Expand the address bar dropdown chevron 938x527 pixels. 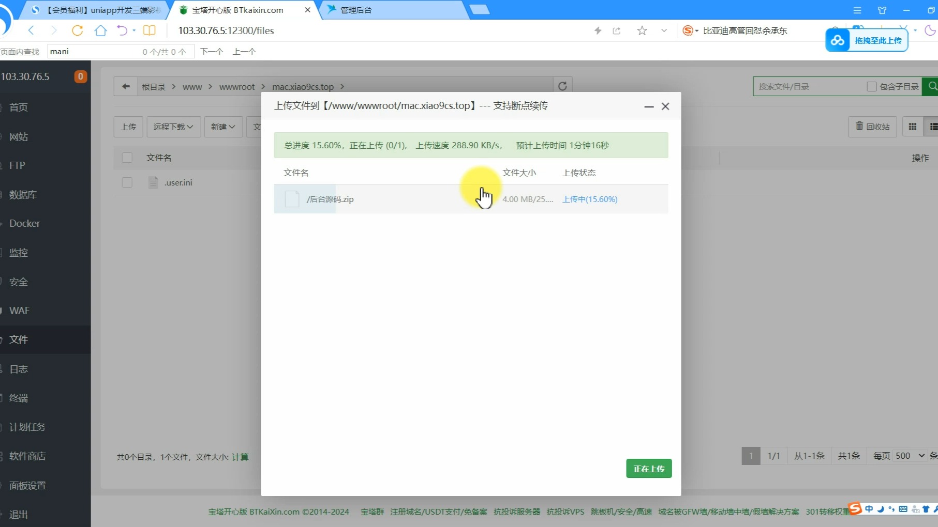(x=664, y=31)
